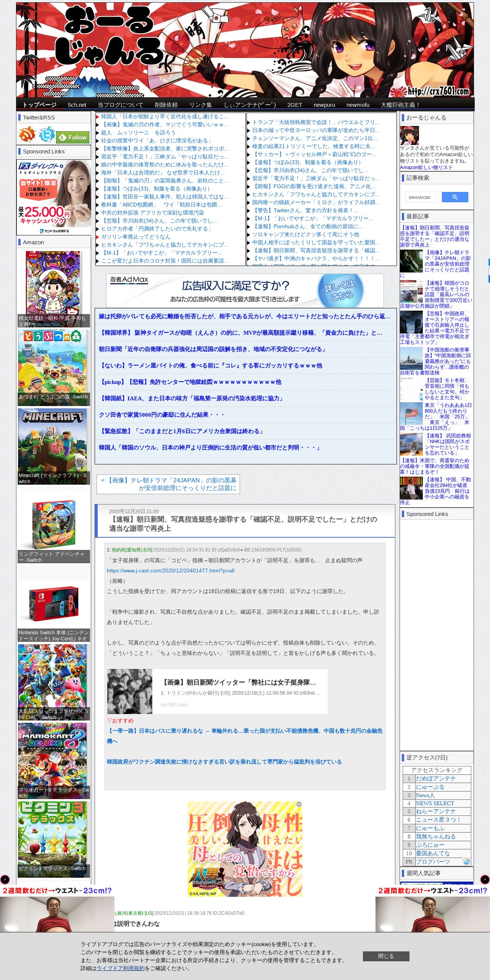The width and height of the screenshot is (490, 980).
Task: Open テレ朝ドラマ 24JAPAN recent article thumbnail
Action: [411, 261]
